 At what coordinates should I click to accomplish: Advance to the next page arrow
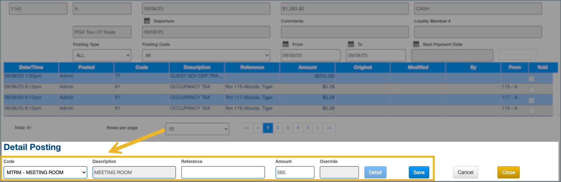[x=318, y=128]
